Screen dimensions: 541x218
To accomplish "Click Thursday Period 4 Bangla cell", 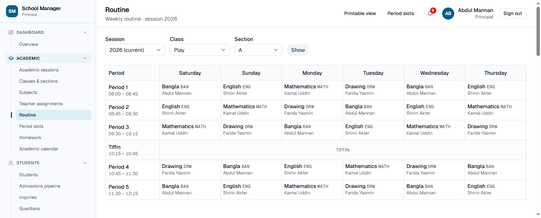I will 496,170.
